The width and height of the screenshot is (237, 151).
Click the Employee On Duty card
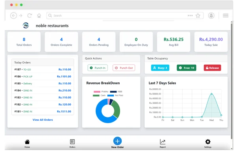click(x=136, y=42)
